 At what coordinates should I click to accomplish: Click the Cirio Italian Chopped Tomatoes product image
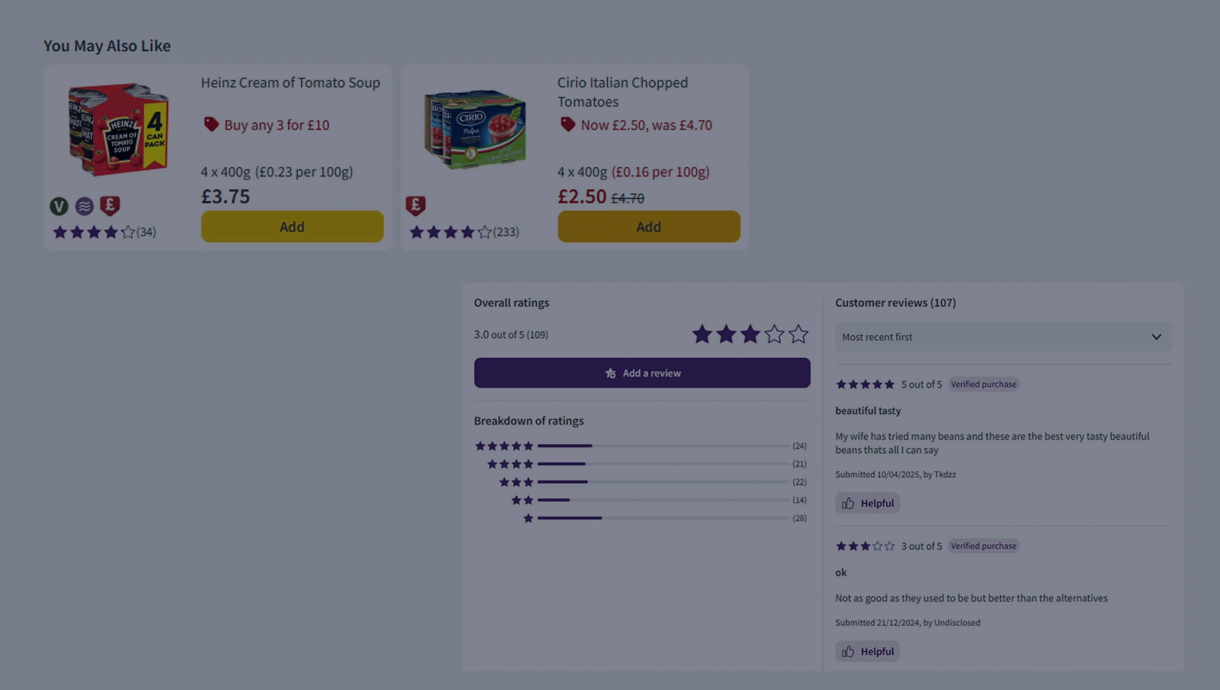click(x=475, y=129)
